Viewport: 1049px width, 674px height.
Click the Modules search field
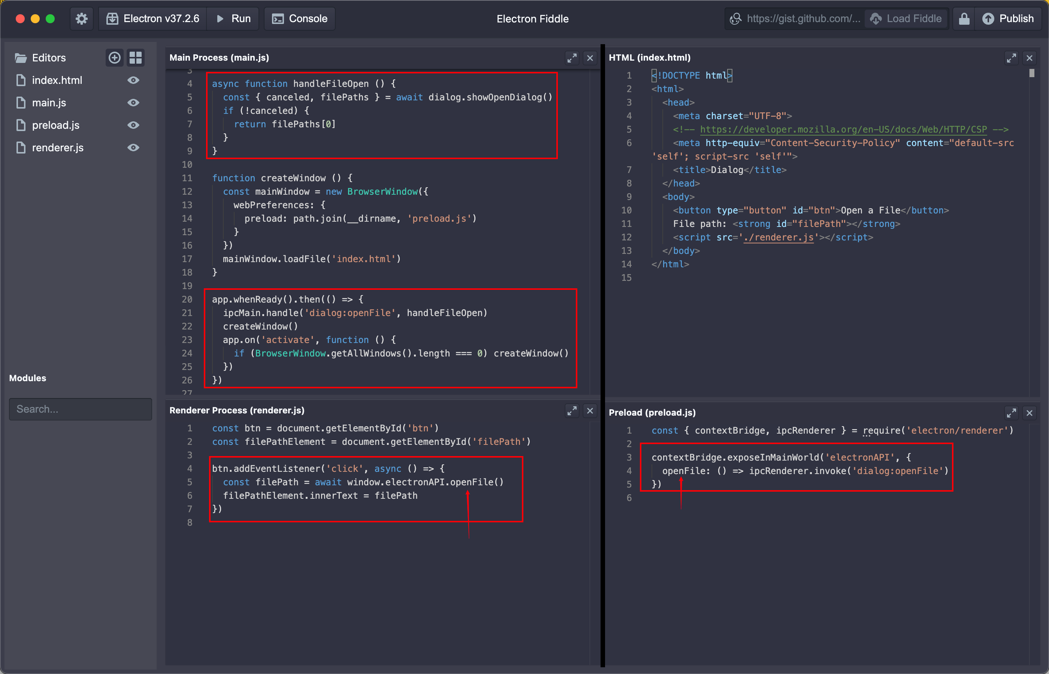coord(81,409)
